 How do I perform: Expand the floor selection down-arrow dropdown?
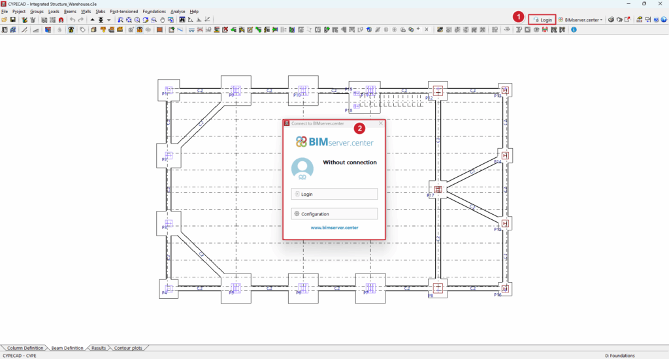coord(109,20)
